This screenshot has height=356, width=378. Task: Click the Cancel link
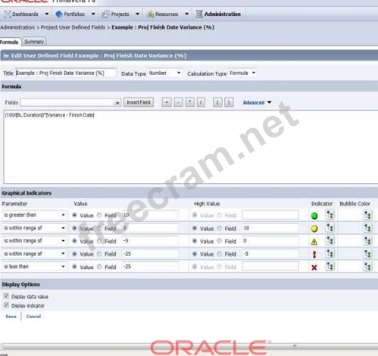click(x=33, y=317)
